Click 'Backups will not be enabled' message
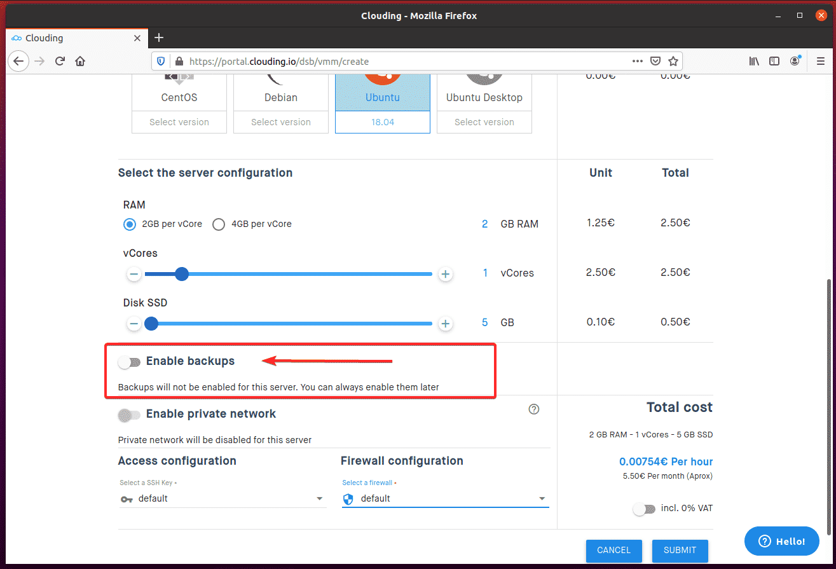The height and width of the screenshot is (569, 836). pos(278,387)
